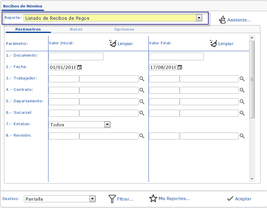Focus initial Revisión description field
Screen dimensions: 267x208
[109, 136]
